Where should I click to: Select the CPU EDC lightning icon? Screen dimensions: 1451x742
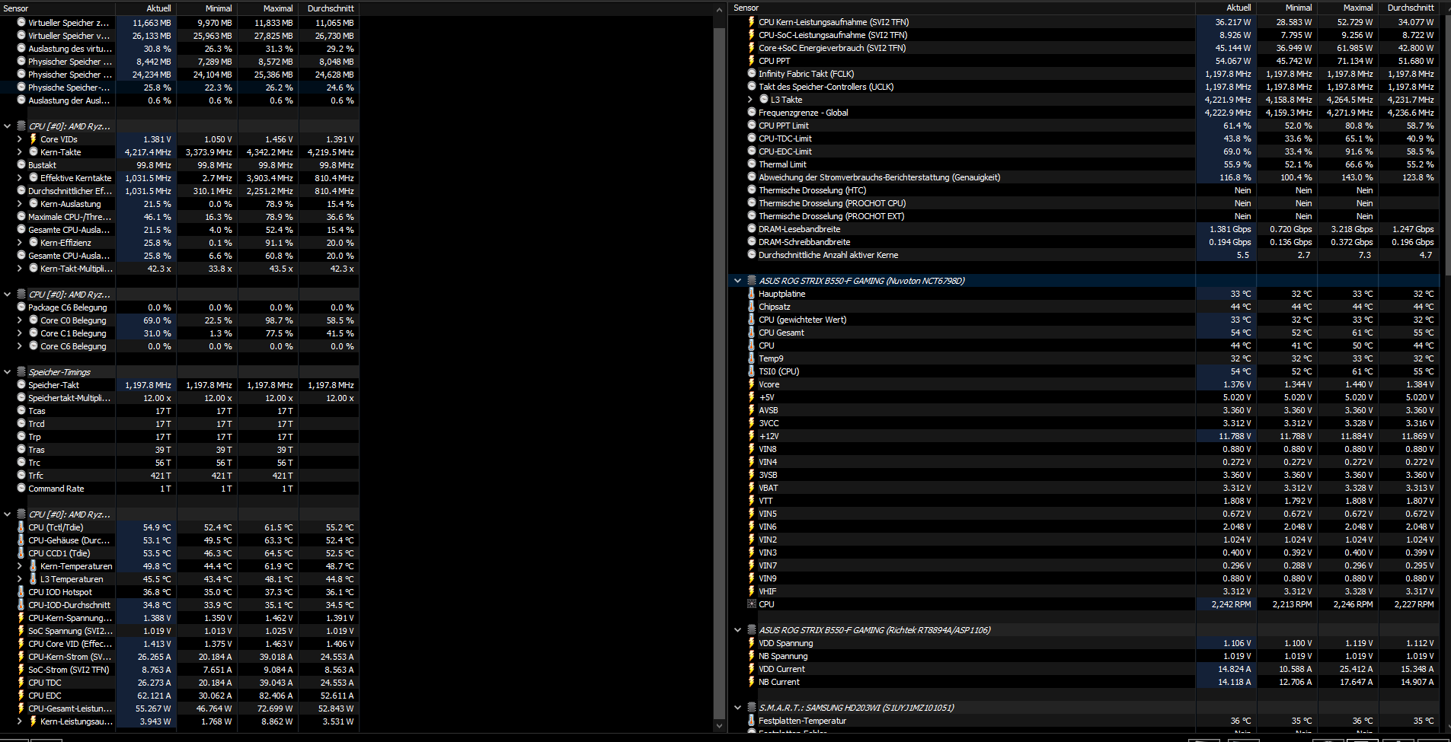[x=21, y=696]
